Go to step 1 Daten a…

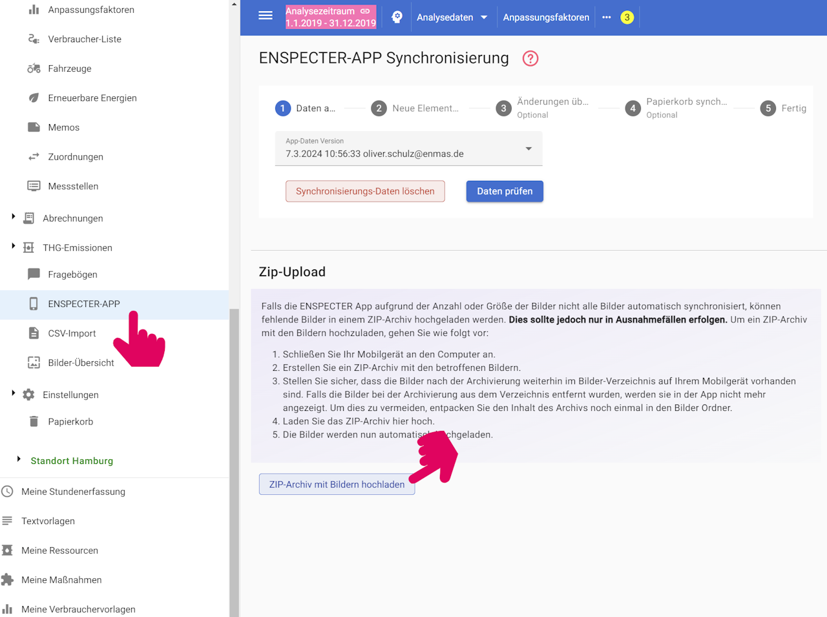click(305, 109)
